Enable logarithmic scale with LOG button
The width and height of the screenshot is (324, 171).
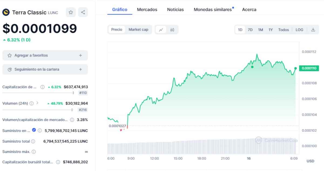point(299,30)
